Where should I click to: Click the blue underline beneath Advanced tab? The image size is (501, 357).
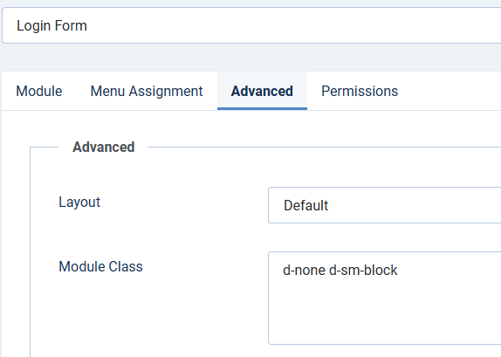(x=262, y=108)
